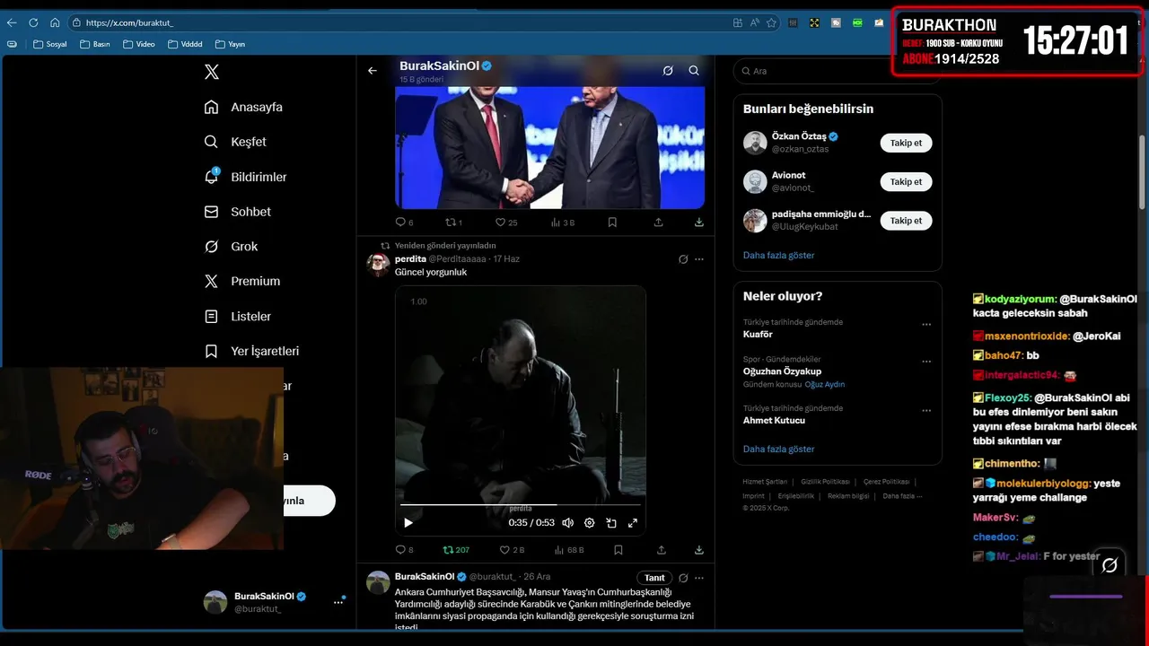Expand the video to fullscreen
This screenshot has height=646, width=1149.
(x=633, y=522)
